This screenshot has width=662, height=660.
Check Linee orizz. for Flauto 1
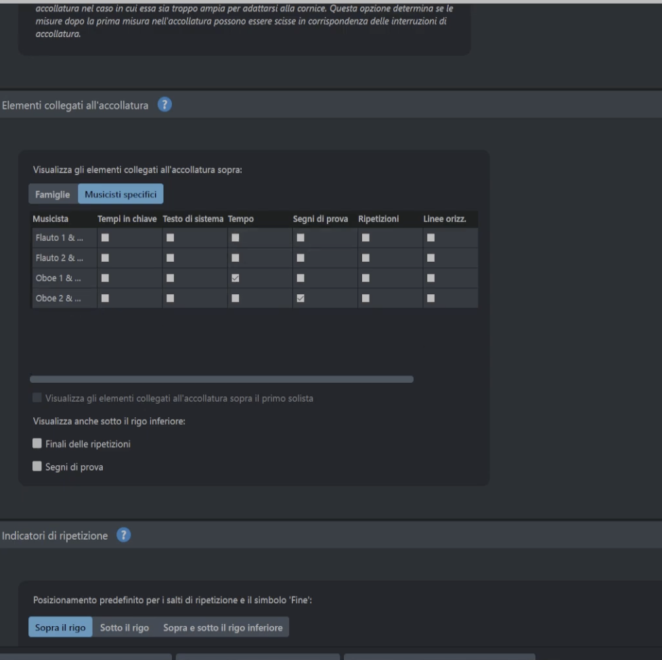point(430,237)
